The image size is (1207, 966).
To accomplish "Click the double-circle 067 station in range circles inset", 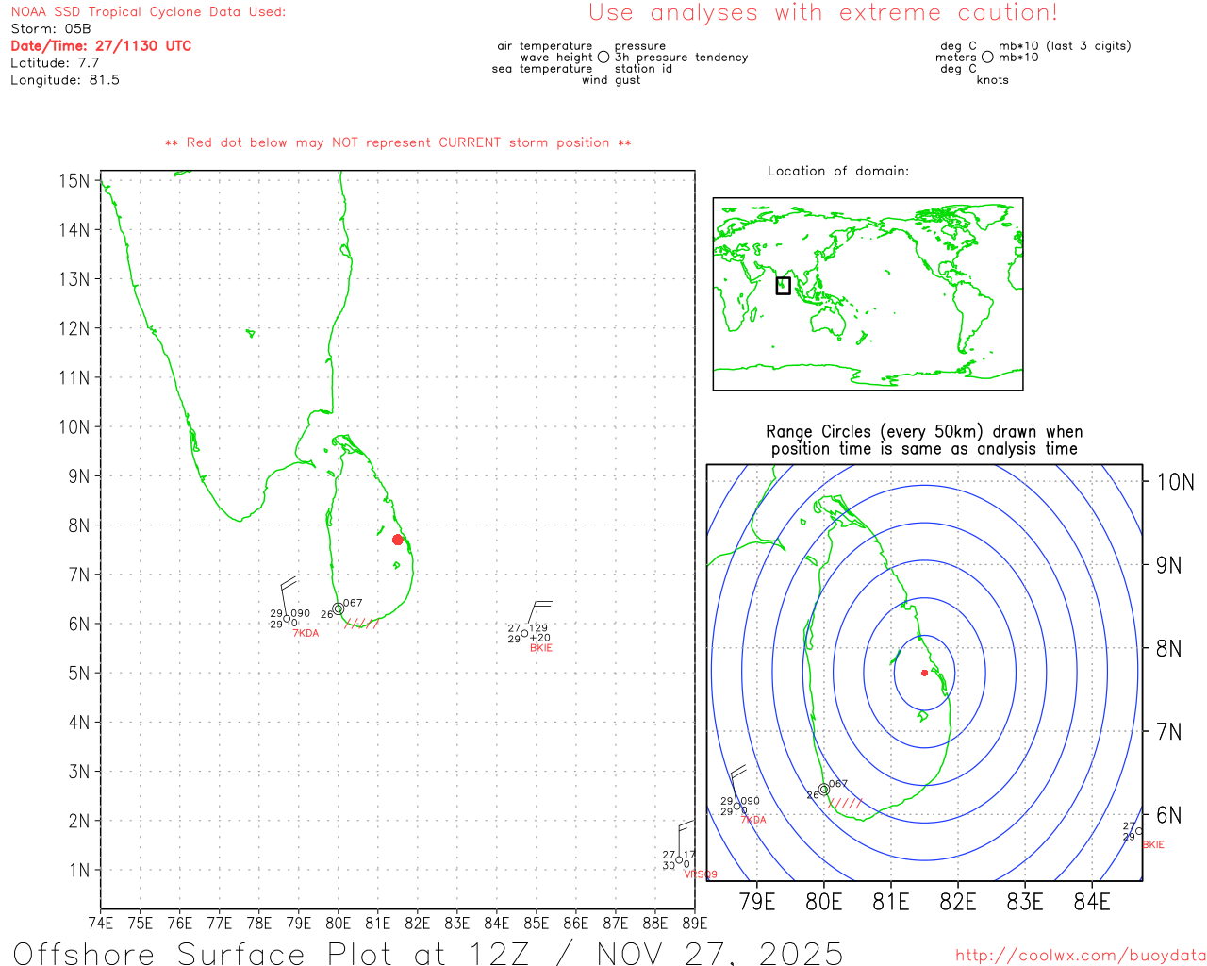I will coord(824,790).
